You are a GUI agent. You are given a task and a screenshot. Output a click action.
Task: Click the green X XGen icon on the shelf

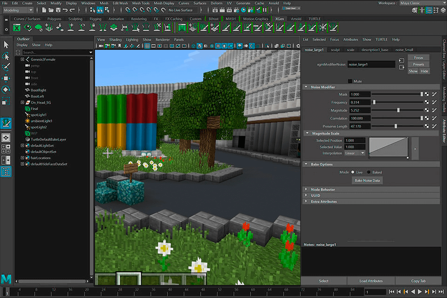(x=17, y=27)
